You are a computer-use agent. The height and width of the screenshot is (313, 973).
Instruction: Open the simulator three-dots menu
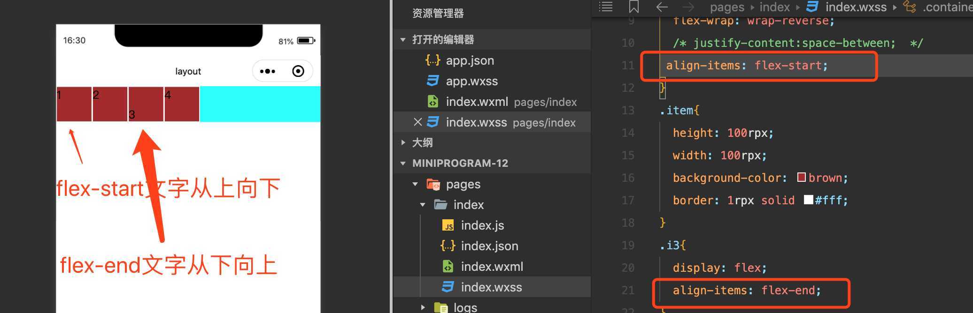tap(268, 71)
